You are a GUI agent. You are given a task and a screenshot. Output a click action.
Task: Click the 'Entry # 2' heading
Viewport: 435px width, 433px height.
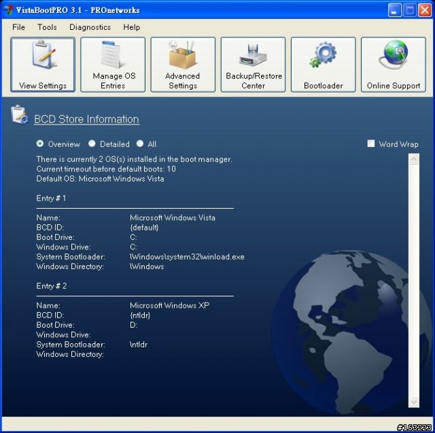click(x=52, y=286)
